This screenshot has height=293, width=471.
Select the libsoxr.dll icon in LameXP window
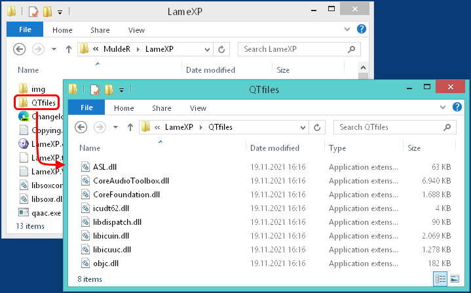click(x=24, y=199)
